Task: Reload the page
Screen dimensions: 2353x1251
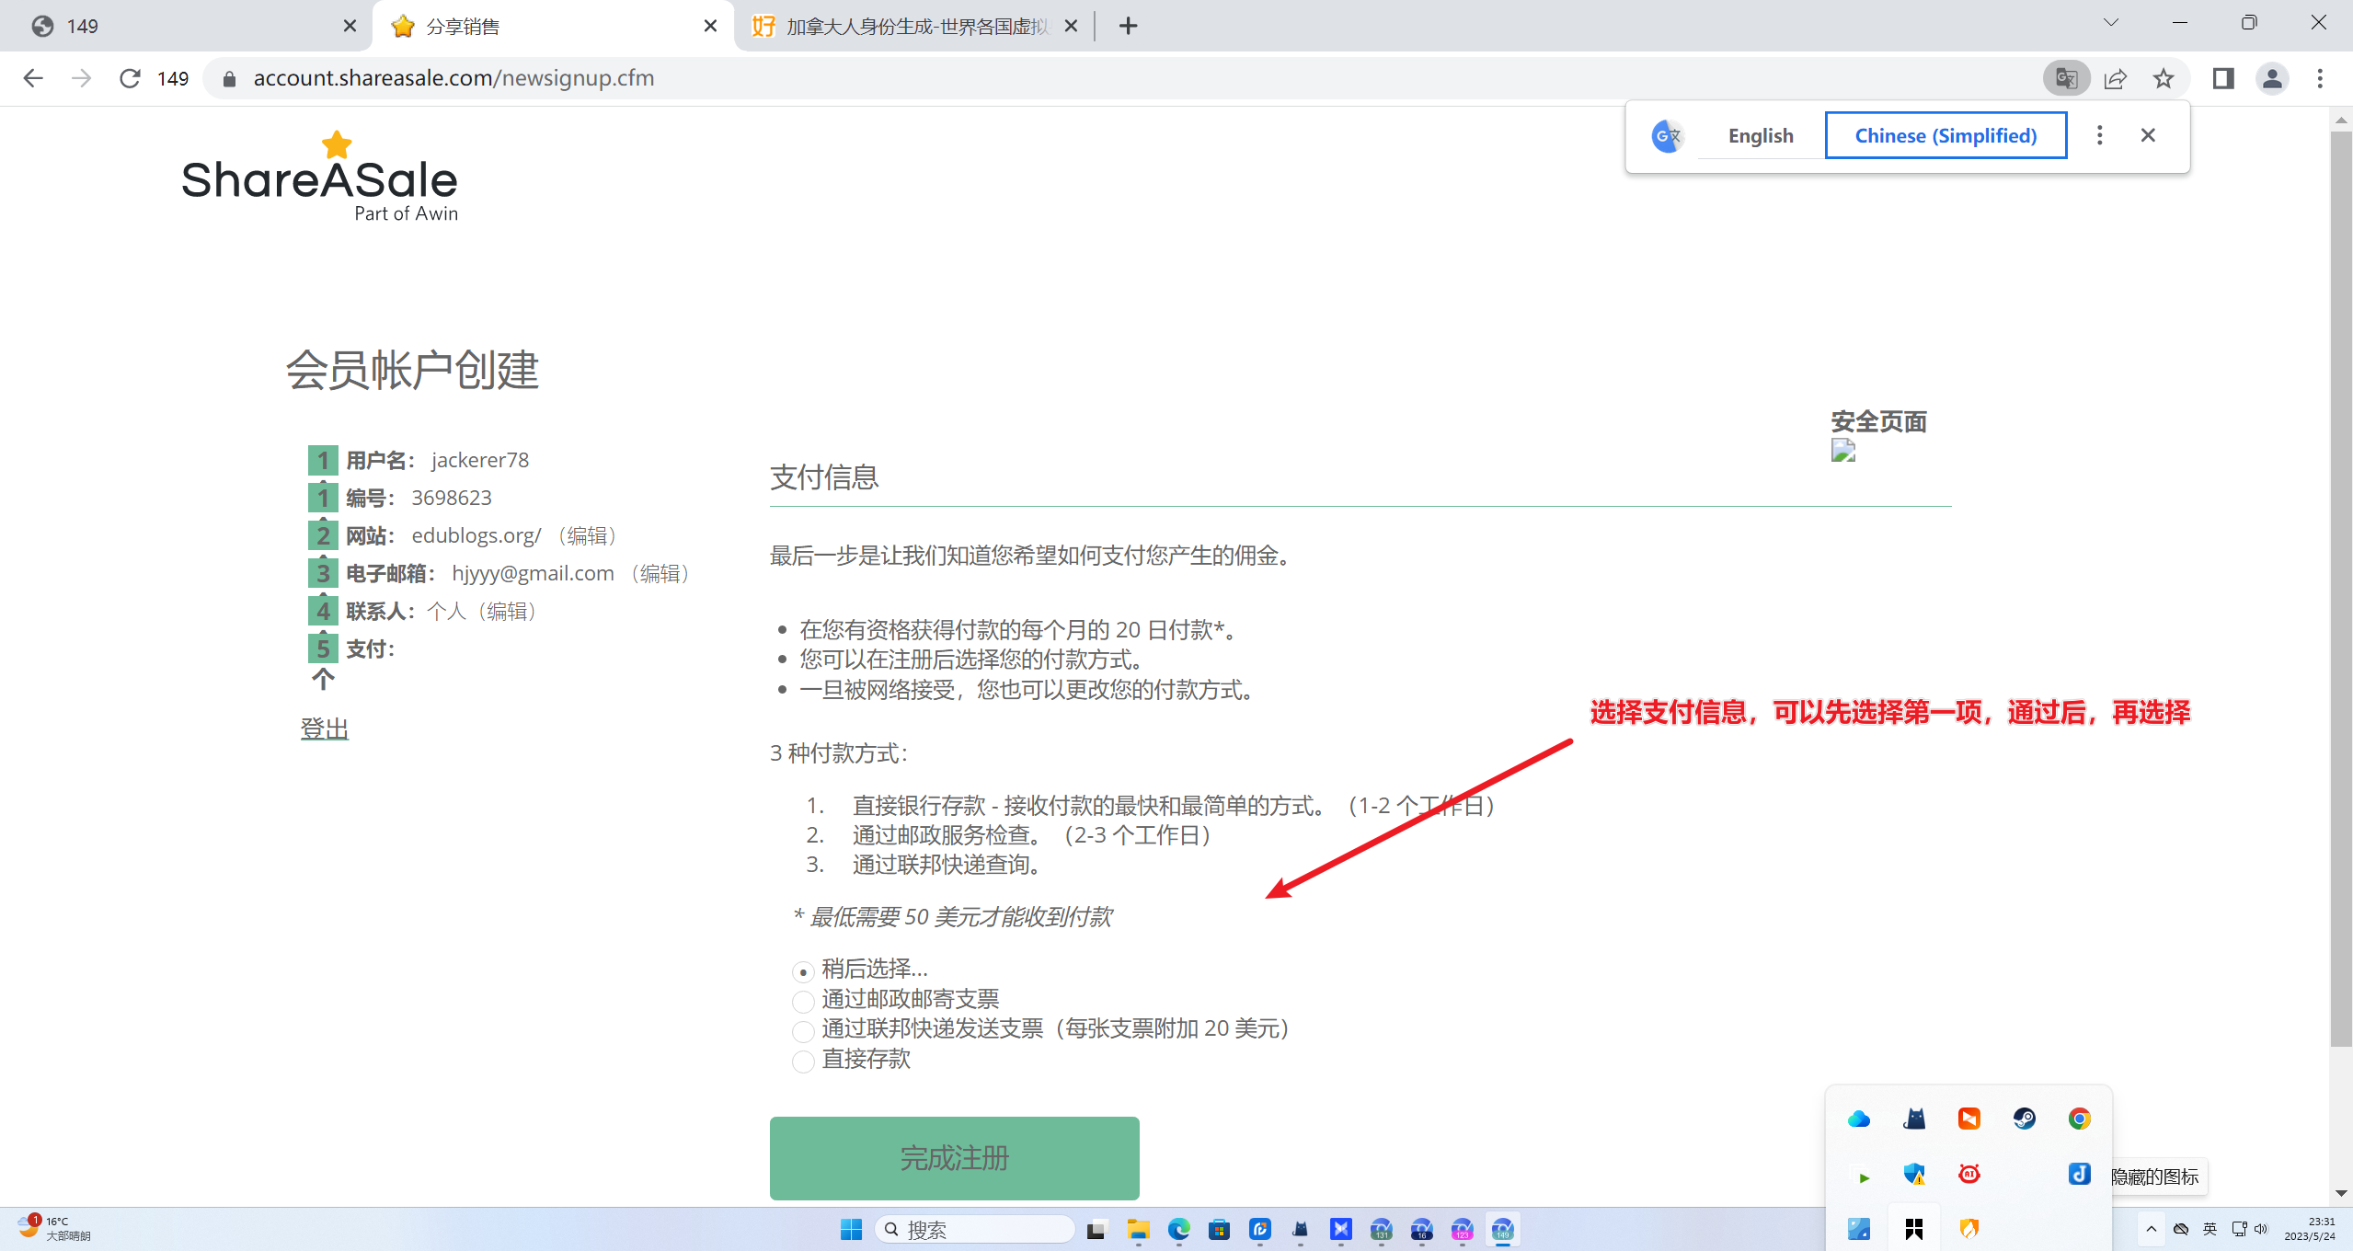Action: [130, 78]
